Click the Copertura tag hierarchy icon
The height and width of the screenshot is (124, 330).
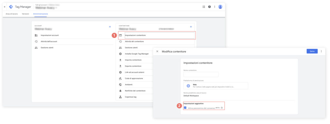click(x=121, y=97)
